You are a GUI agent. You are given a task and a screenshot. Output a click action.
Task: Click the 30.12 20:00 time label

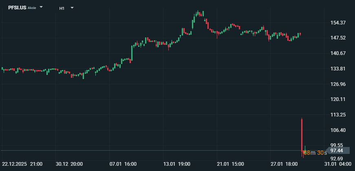[x=69, y=164]
